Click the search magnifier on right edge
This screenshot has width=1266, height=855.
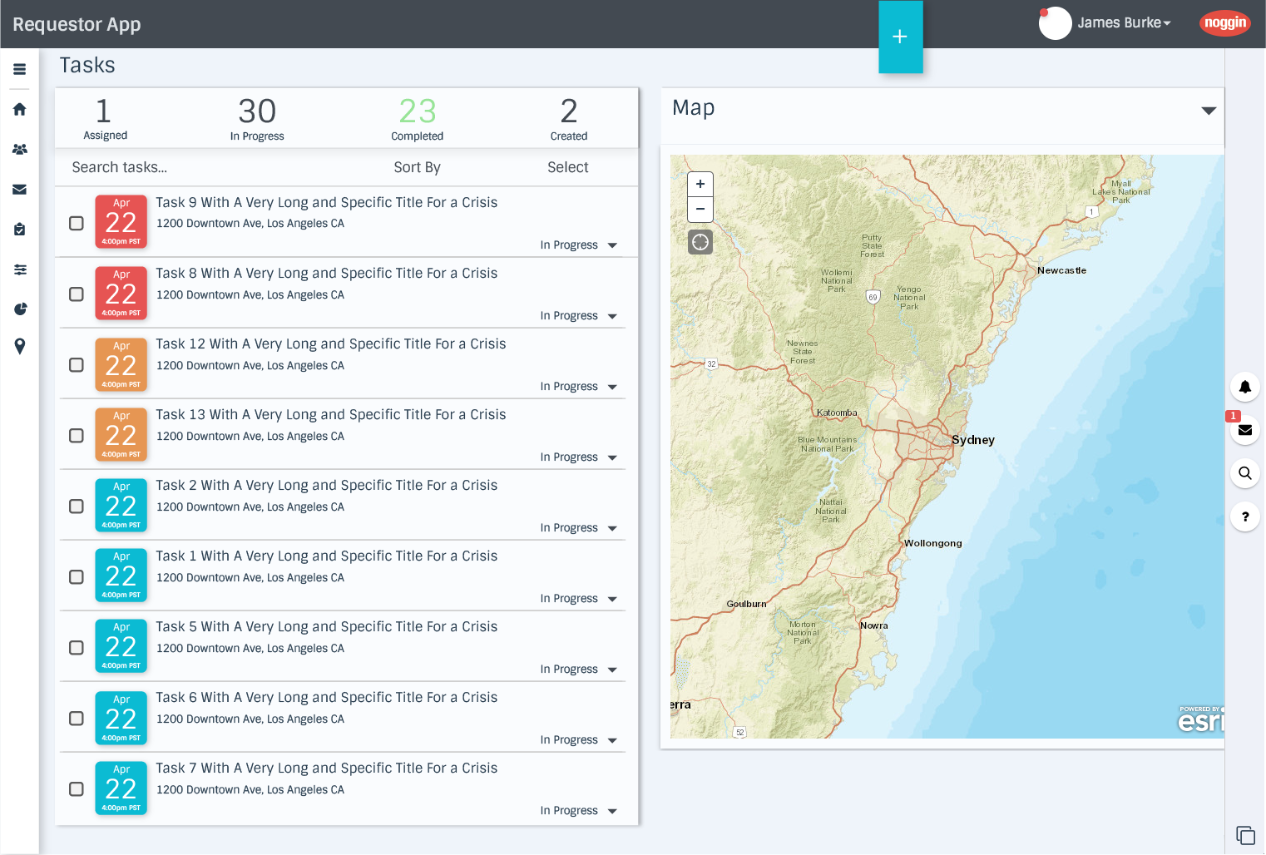click(1244, 473)
